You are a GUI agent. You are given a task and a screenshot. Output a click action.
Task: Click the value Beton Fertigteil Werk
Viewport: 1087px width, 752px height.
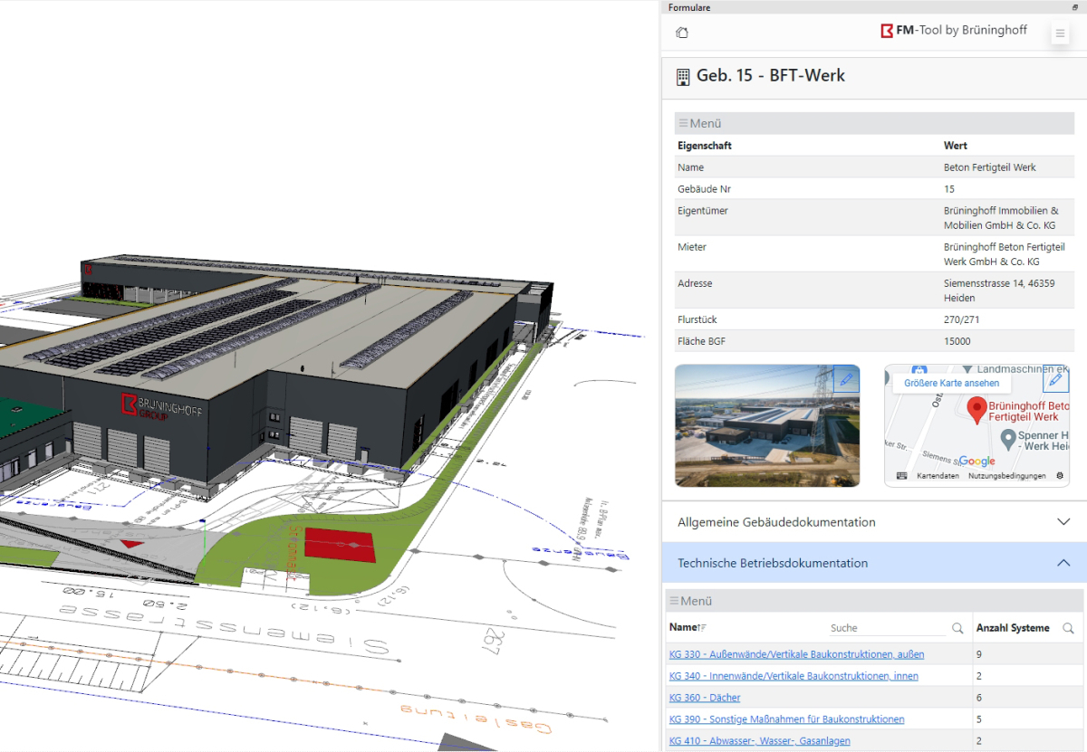pyautogui.click(x=989, y=167)
